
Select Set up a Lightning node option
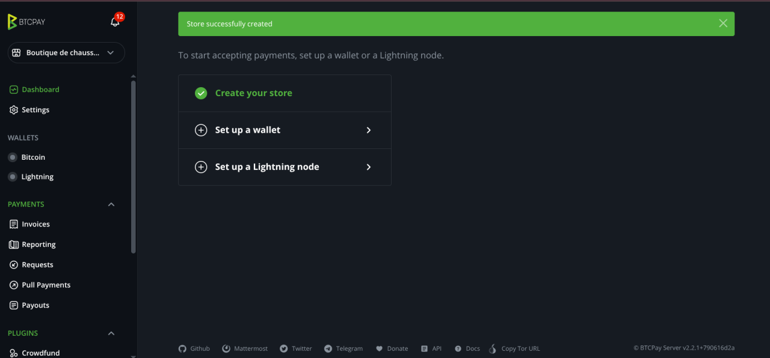285,167
